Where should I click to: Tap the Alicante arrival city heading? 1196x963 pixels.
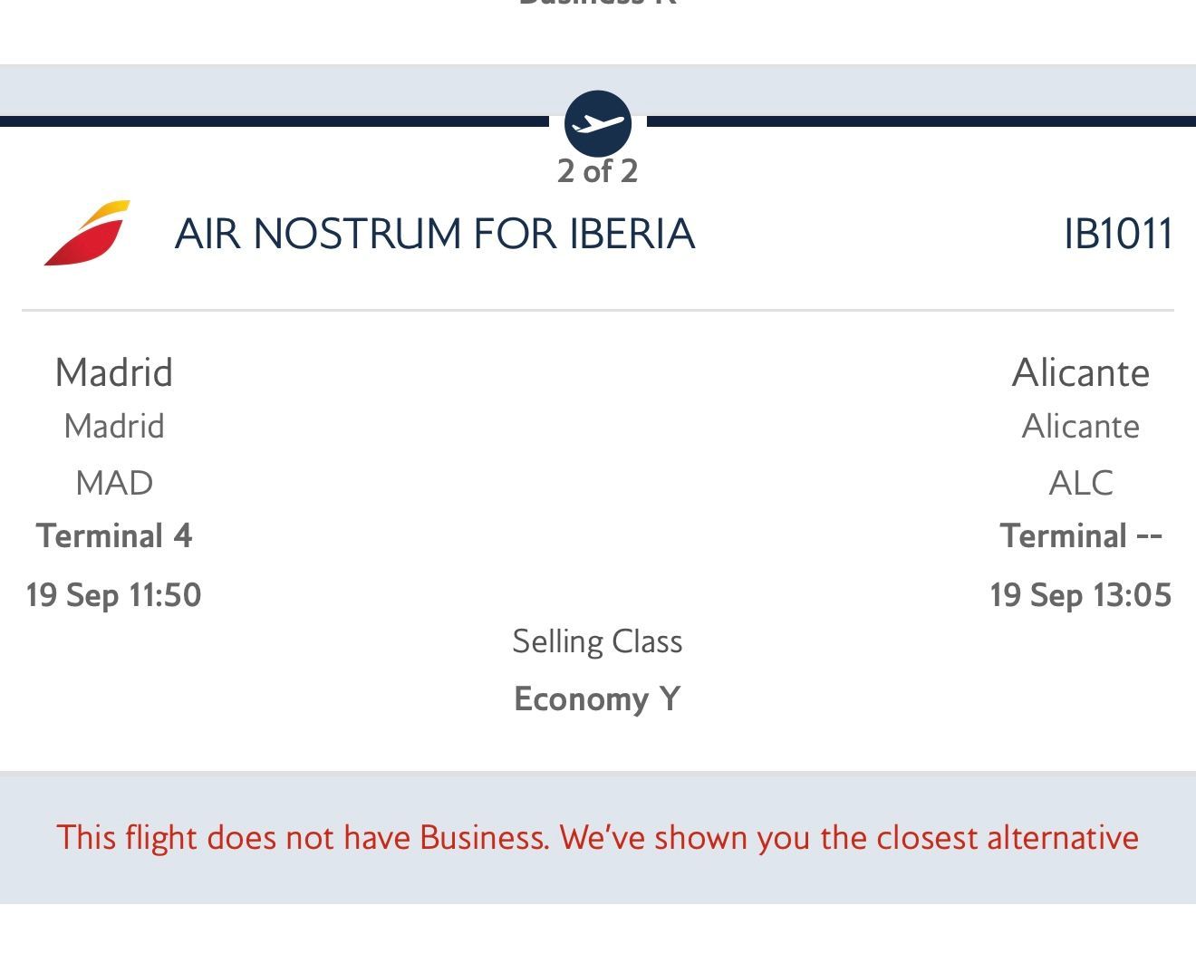1081,372
